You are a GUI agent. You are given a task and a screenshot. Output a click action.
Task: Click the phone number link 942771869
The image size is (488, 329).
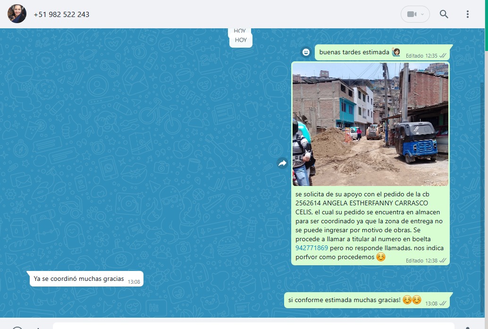pos(311,248)
